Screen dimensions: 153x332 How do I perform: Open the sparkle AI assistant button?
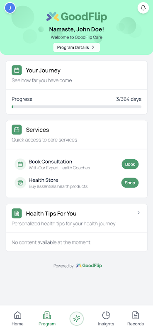(77, 318)
